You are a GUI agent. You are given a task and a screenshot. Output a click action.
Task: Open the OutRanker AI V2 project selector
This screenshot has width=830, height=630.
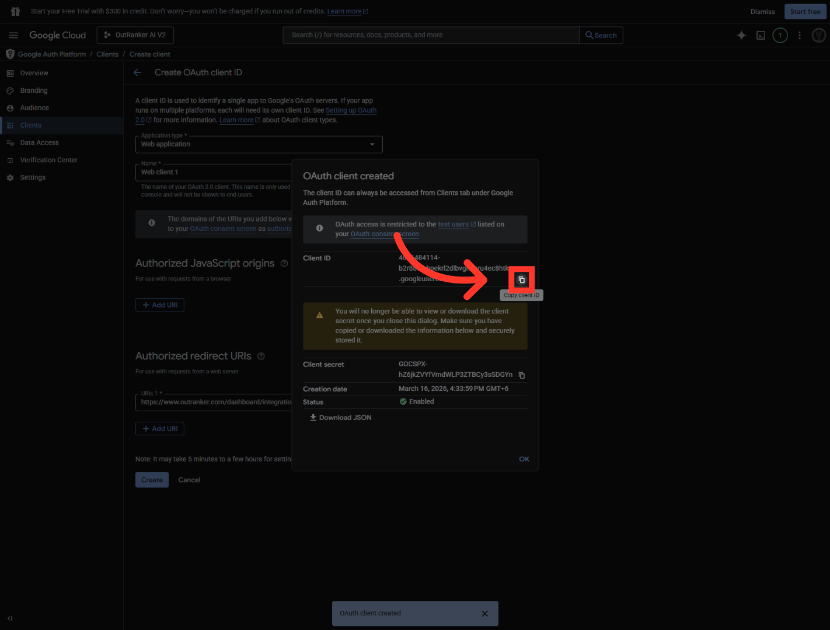pos(135,35)
